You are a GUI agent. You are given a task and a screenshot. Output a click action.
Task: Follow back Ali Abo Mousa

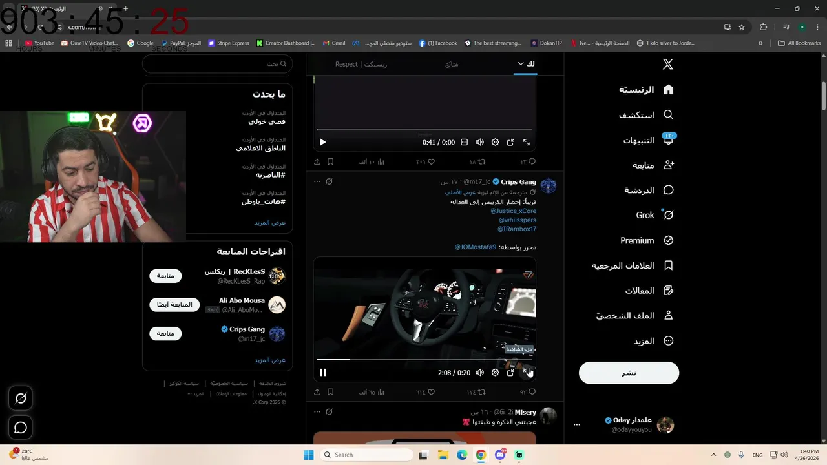coord(174,305)
